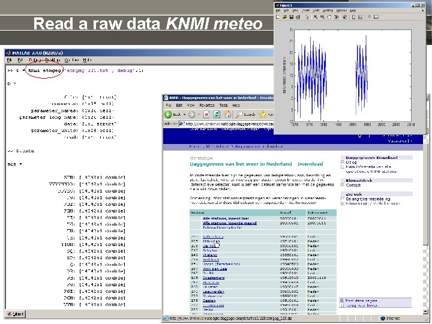
Task: Select Zoom In tool in Figure 1 toolbar
Action: [316, 17]
